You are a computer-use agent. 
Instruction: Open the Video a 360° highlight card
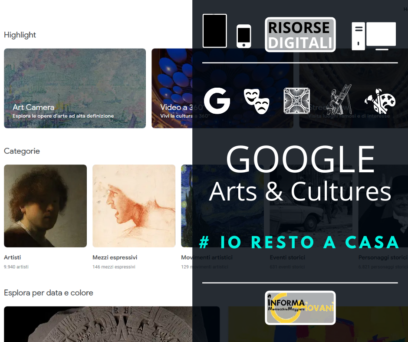[x=223, y=88]
